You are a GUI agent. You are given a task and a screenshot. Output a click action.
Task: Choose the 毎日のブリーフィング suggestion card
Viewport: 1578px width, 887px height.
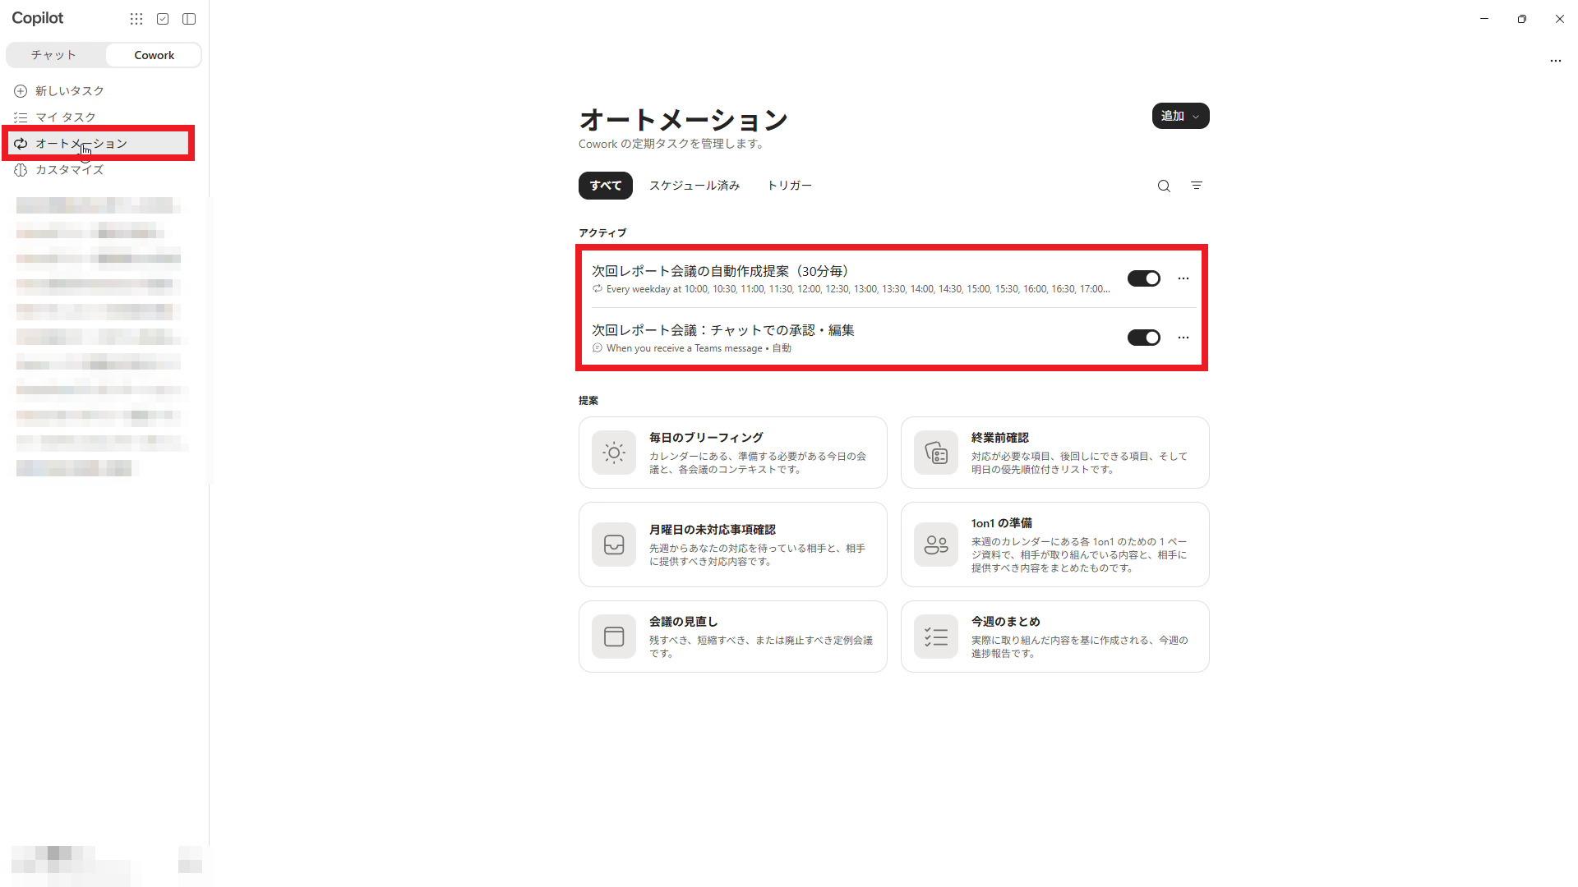pos(732,453)
